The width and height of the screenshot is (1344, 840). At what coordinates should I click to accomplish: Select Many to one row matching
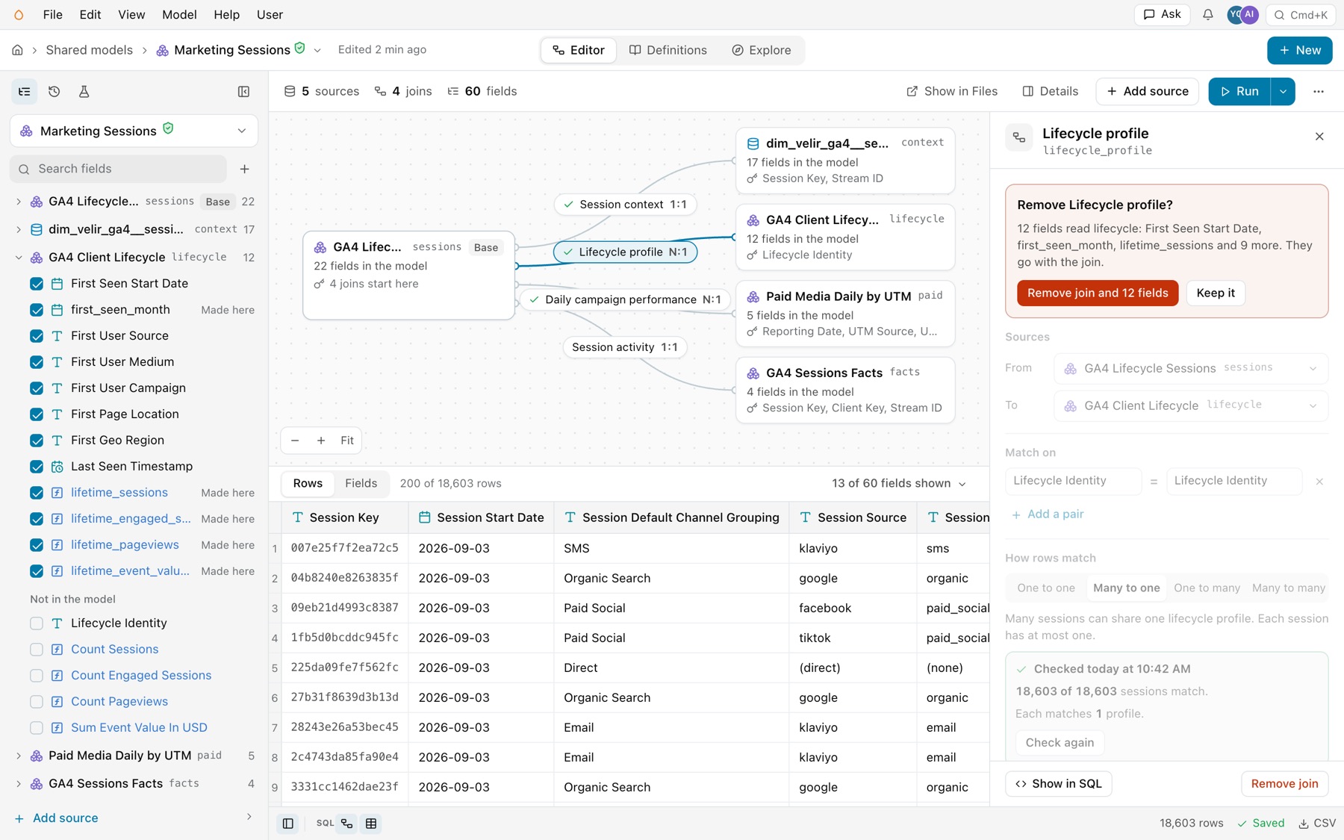(1126, 588)
